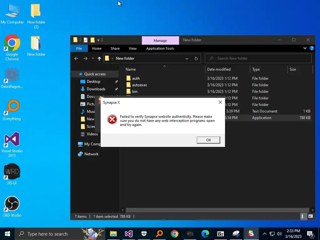The image size is (320, 240).
Task: Open Chrome from taskbar
Action: (x=174, y=234)
